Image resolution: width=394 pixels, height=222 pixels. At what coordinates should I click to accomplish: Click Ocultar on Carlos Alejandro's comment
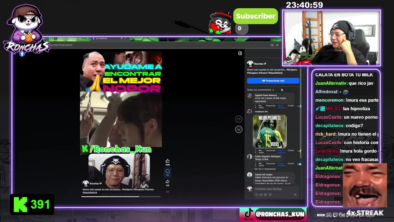[291, 163]
